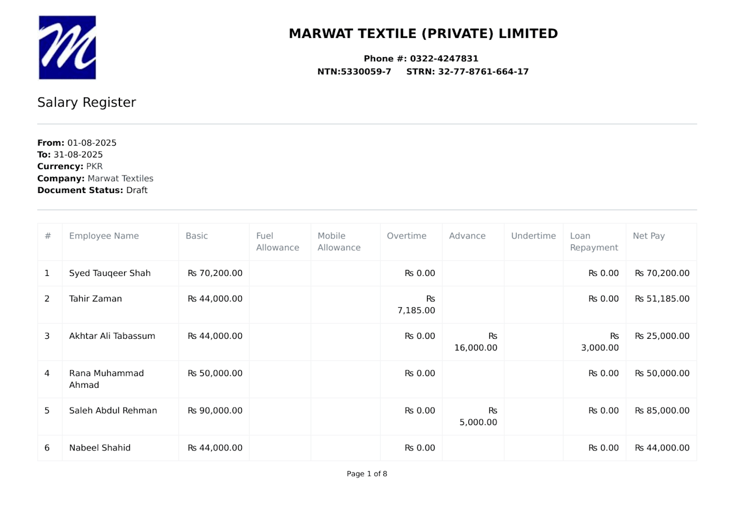The height and width of the screenshot is (519, 734).
Task: Select Rana Muhammad Ahmad employee row name
Action: click(x=106, y=379)
